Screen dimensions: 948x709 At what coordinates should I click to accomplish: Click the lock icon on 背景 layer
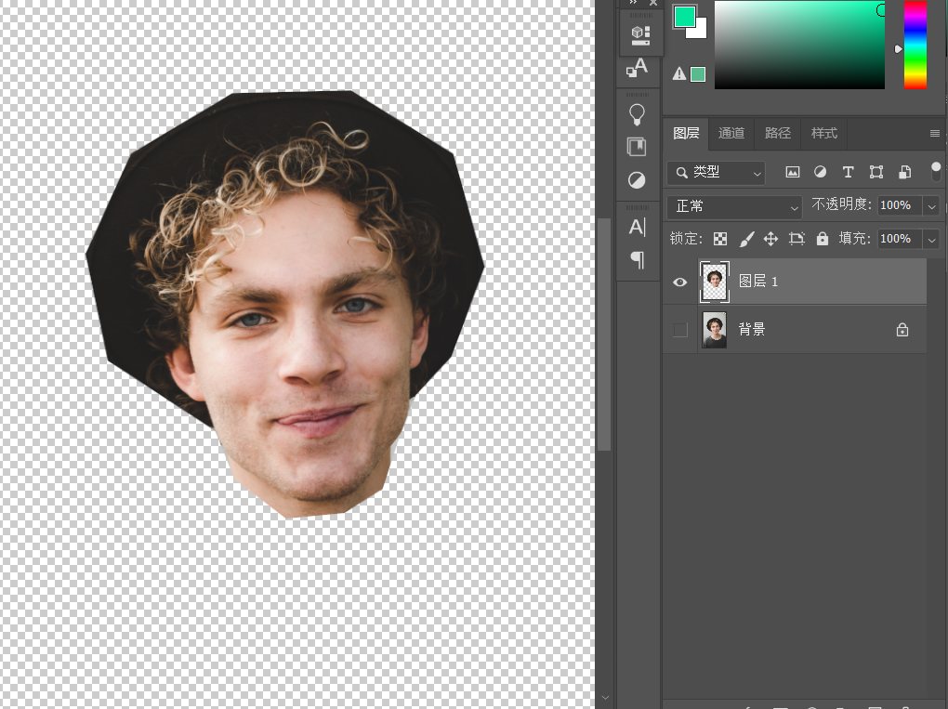coord(902,330)
